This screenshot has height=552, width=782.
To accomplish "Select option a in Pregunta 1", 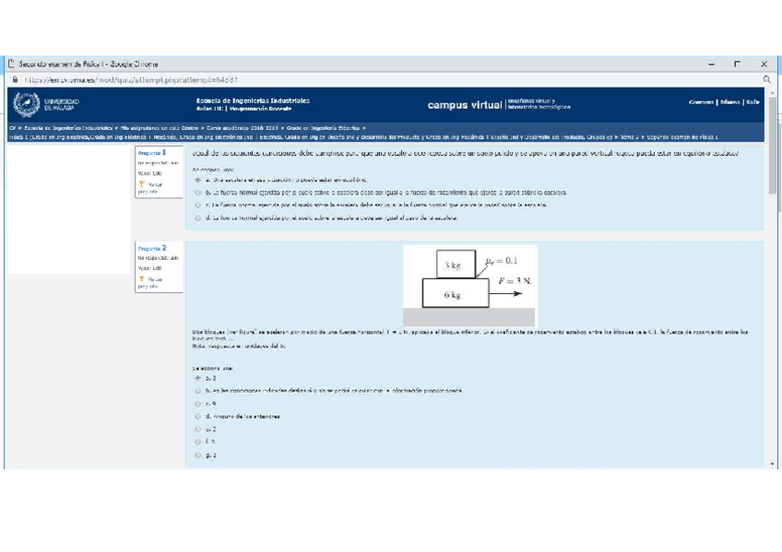I will 198,180.
